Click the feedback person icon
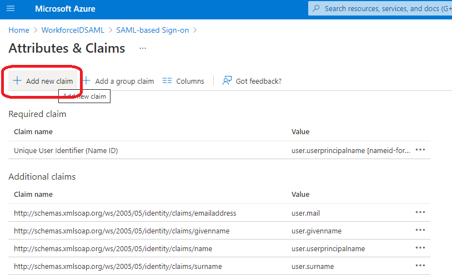 227,80
